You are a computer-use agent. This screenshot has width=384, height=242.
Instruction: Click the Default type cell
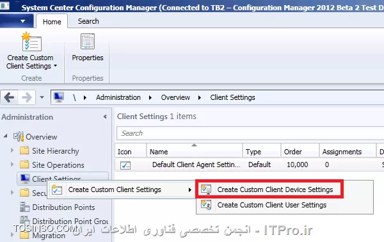(x=259, y=165)
